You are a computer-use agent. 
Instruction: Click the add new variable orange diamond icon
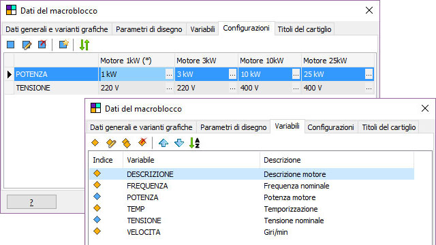(95, 143)
